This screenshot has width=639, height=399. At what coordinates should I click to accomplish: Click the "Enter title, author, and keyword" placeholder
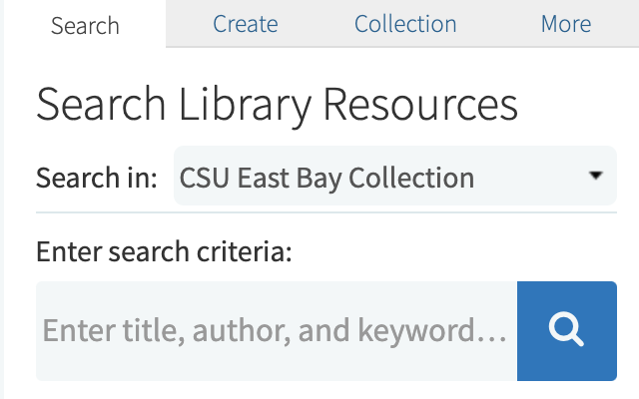(277, 330)
